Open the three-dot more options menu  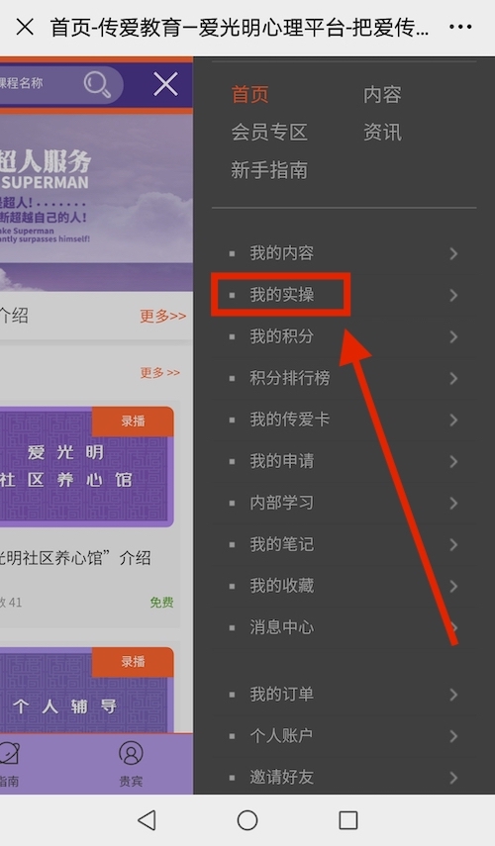click(x=460, y=27)
